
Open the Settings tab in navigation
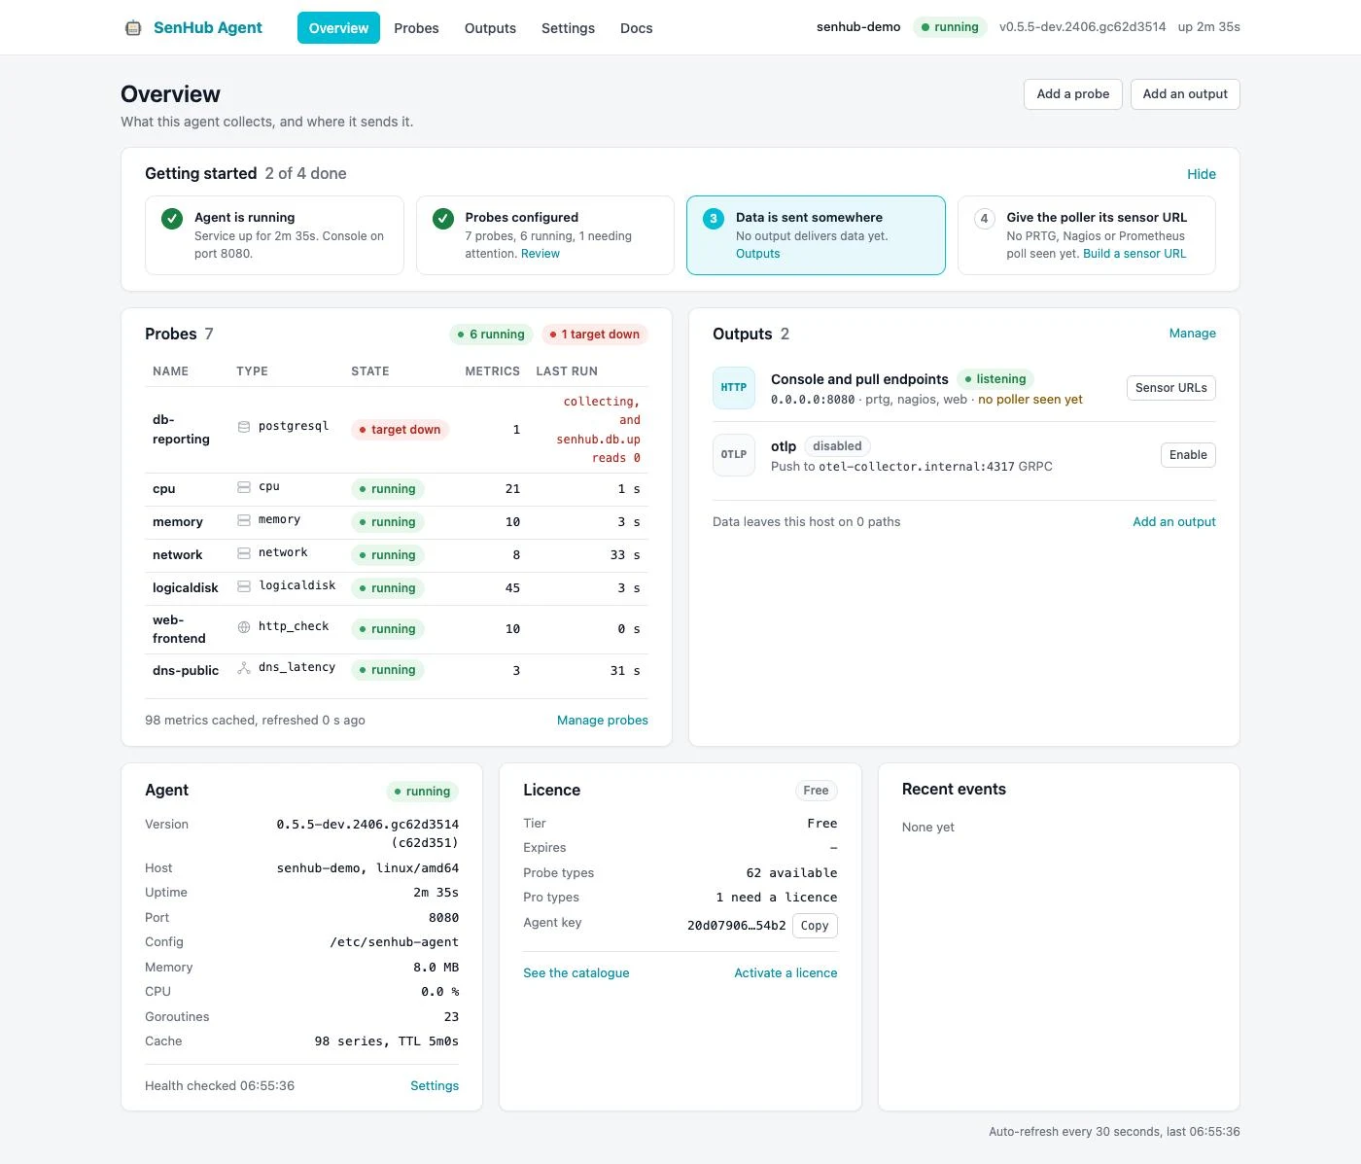[x=568, y=28]
